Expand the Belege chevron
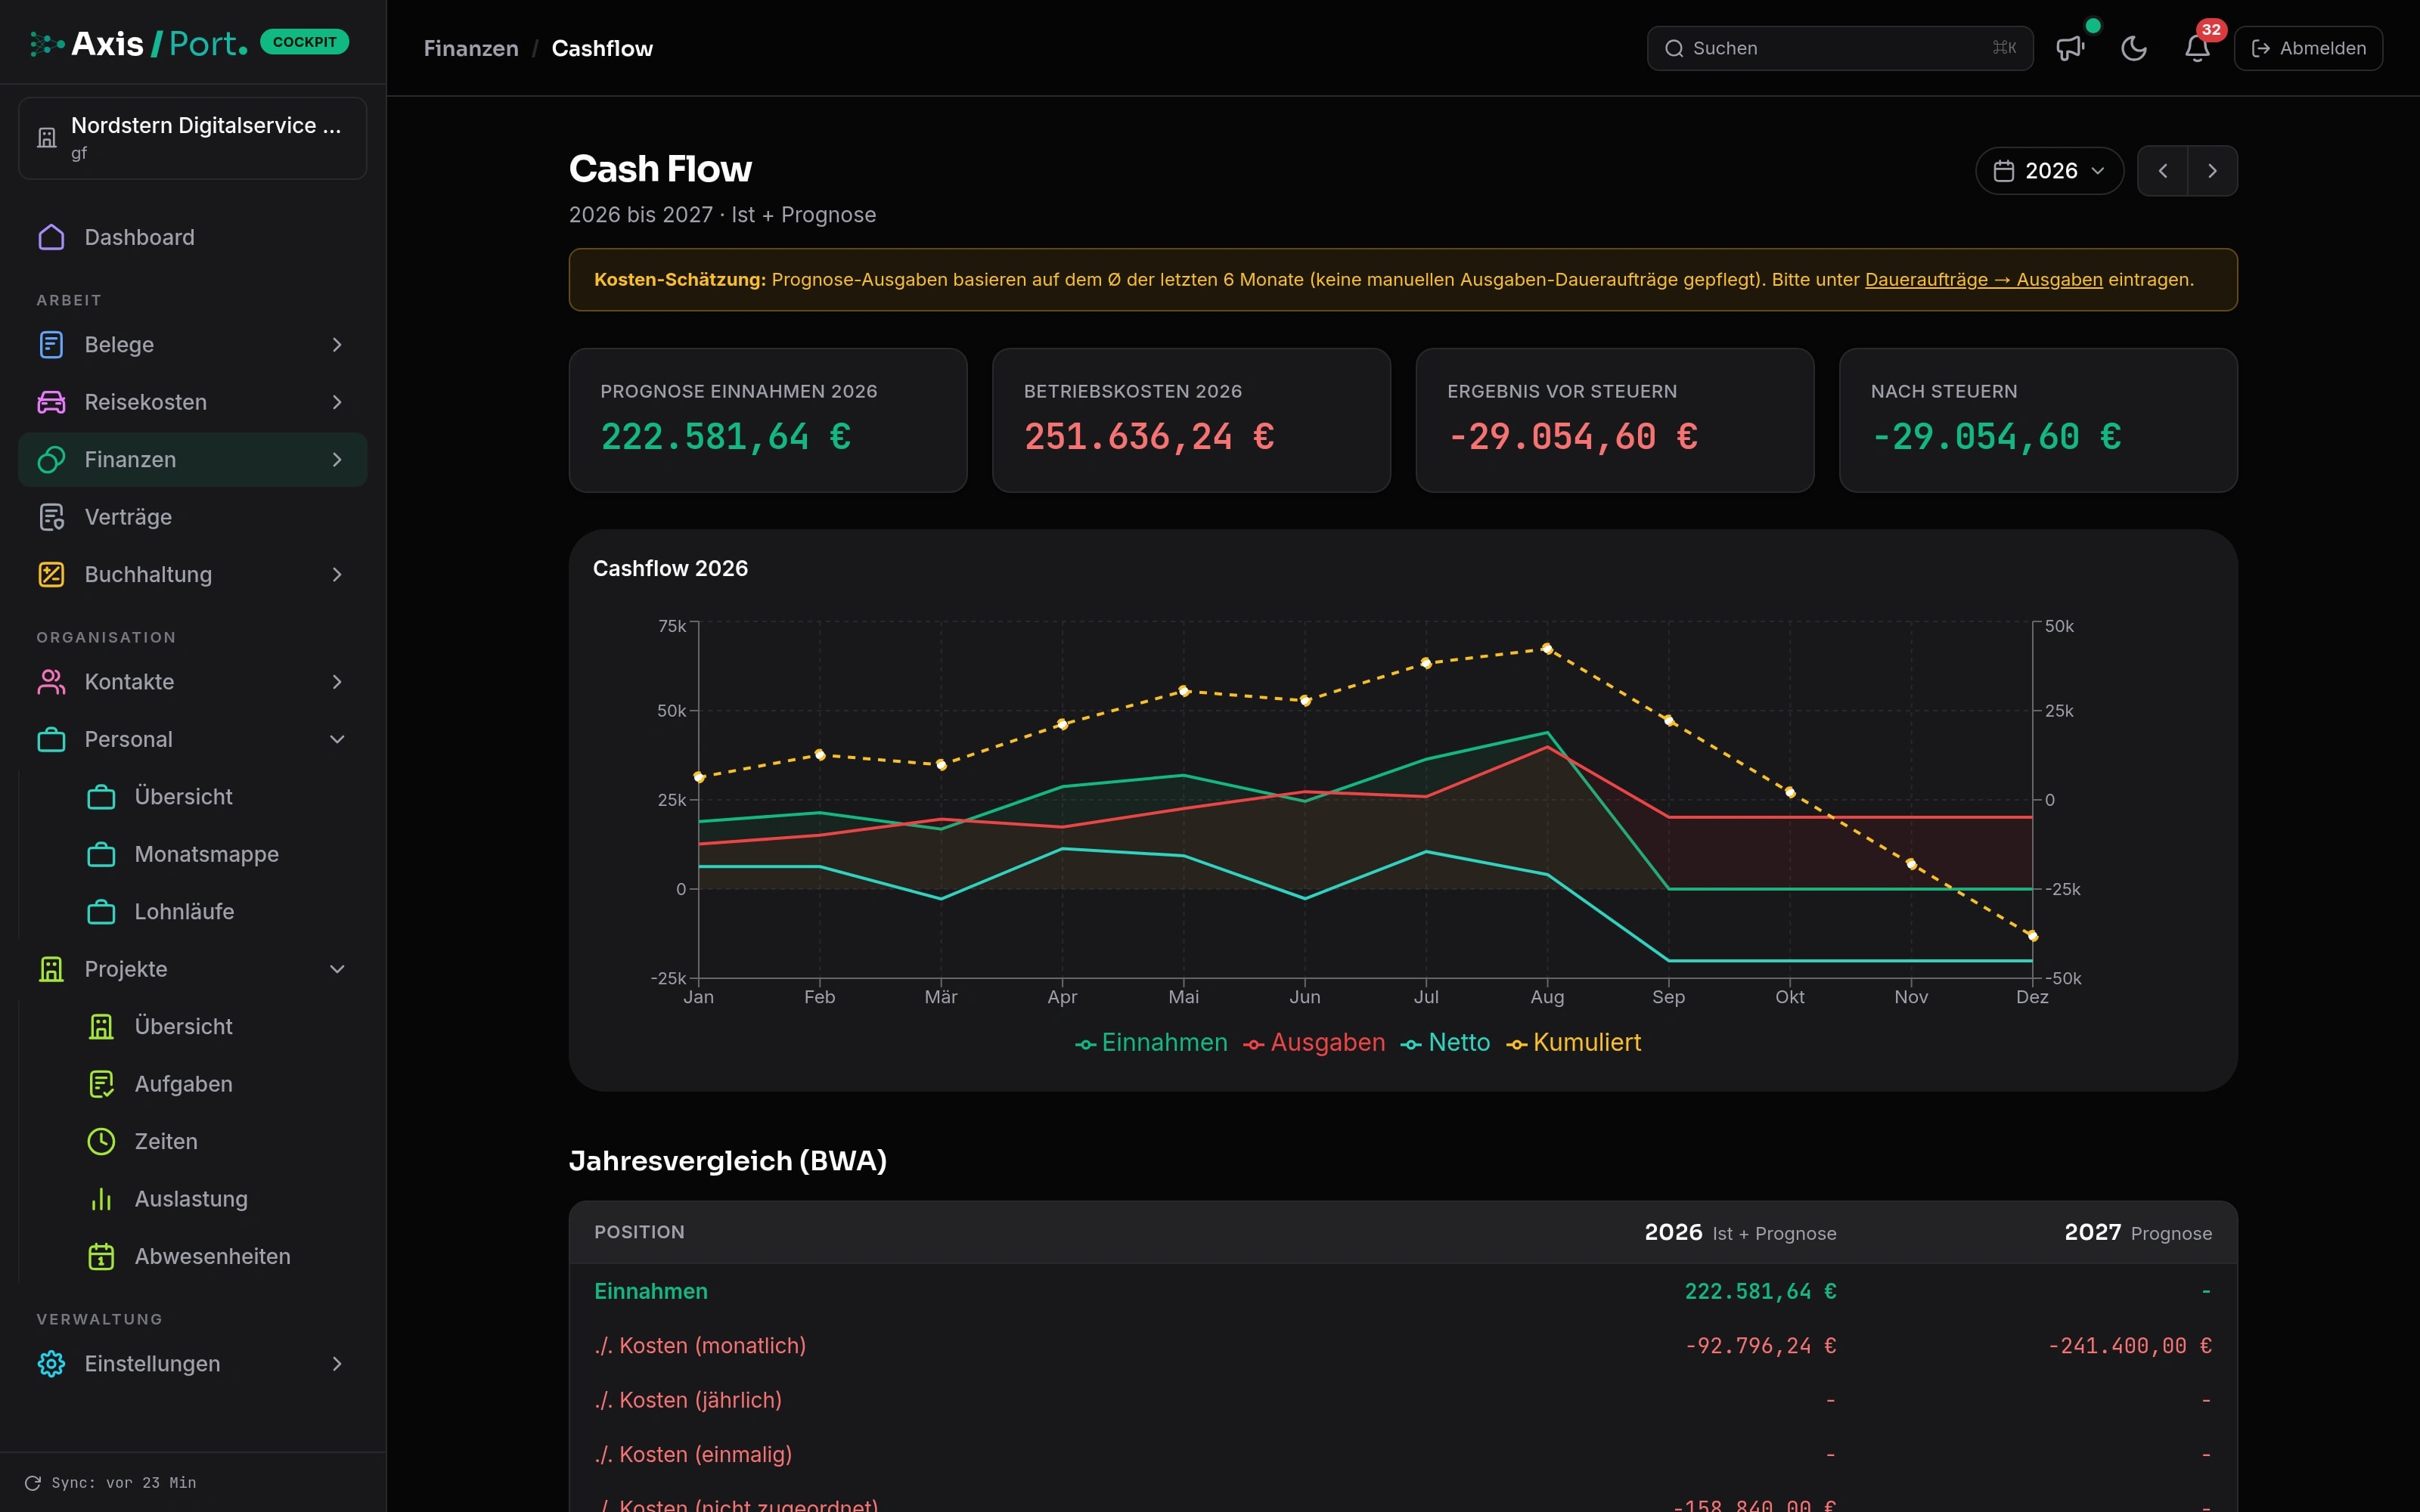This screenshot has width=2420, height=1512. [337, 345]
